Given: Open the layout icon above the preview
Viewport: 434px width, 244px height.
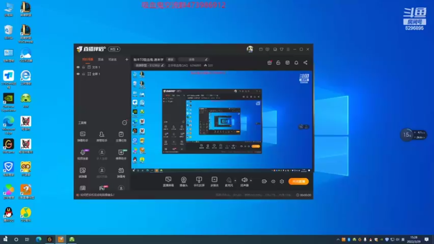Looking at the screenshot, I should (288, 63).
